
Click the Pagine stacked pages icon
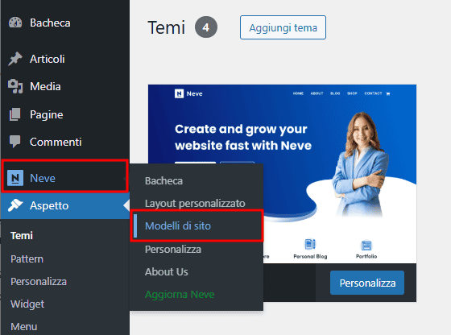(x=15, y=114)
